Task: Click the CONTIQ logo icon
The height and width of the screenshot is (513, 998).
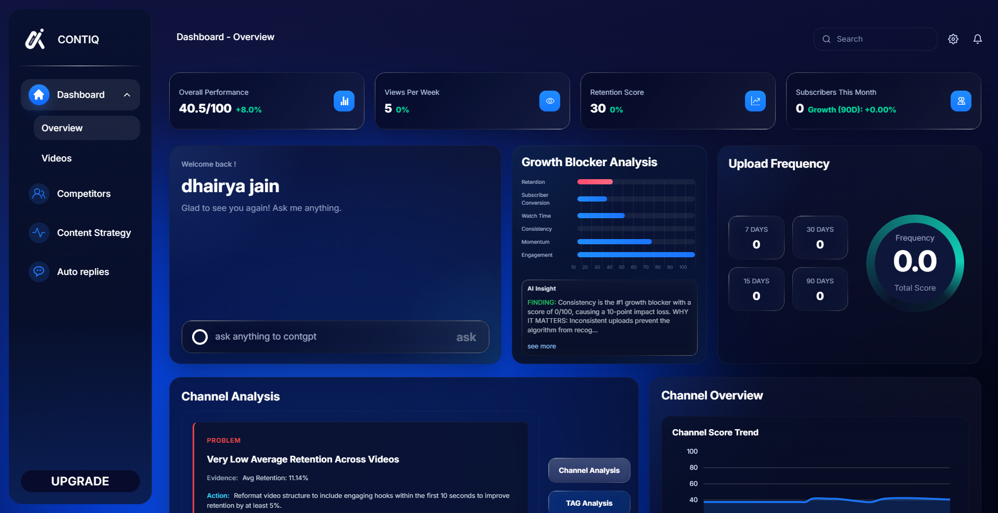Action: click(x=35, y=39)
